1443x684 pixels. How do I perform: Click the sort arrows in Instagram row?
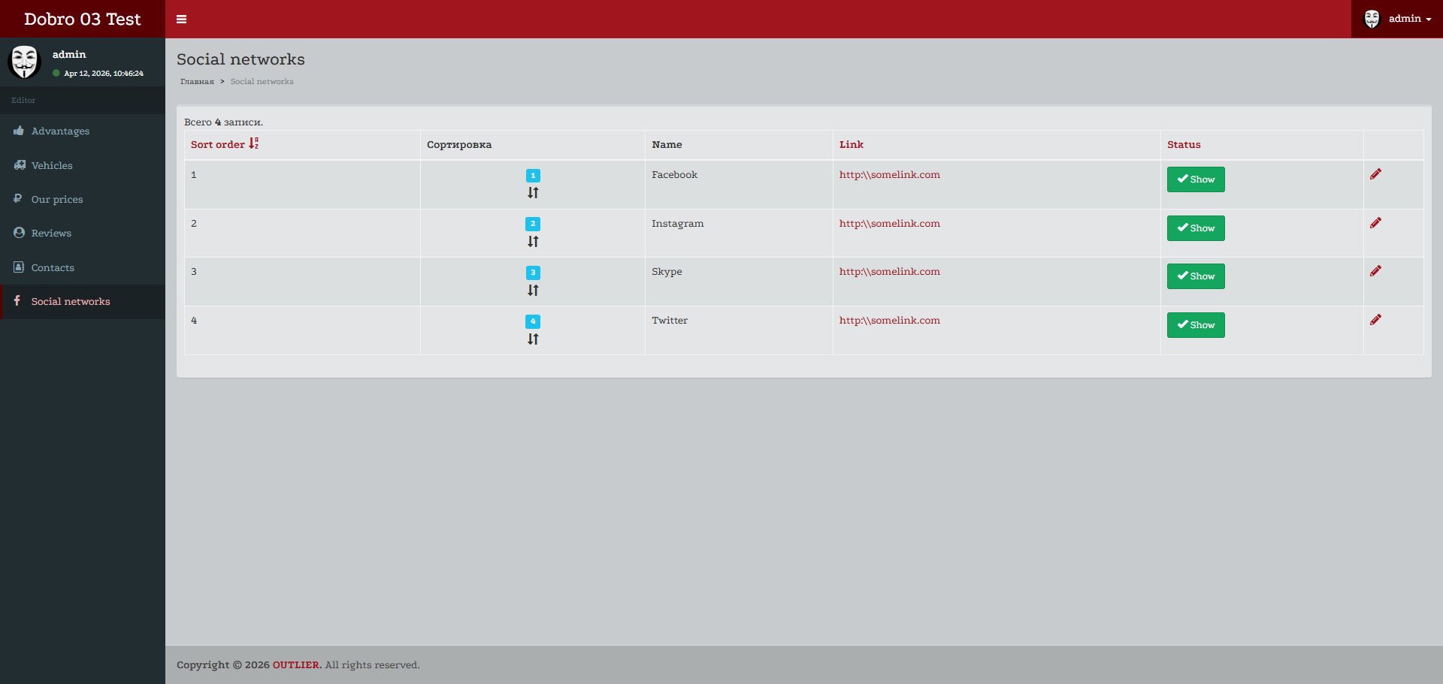tap(533, 242)
